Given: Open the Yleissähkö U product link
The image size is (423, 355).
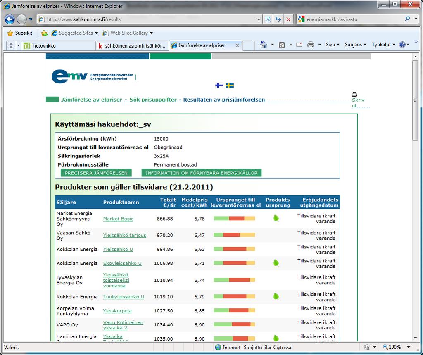Looking at the screenshot, I should [118, 249].
